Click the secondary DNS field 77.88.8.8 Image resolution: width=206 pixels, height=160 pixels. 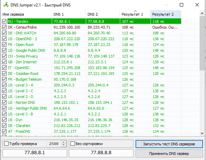tap(101, 153)
